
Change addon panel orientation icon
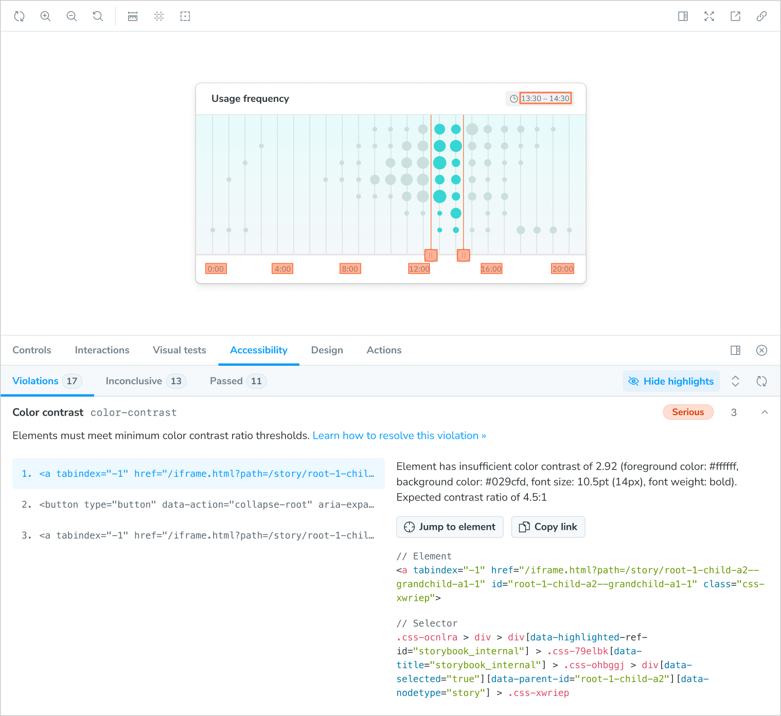pos(736,350)
